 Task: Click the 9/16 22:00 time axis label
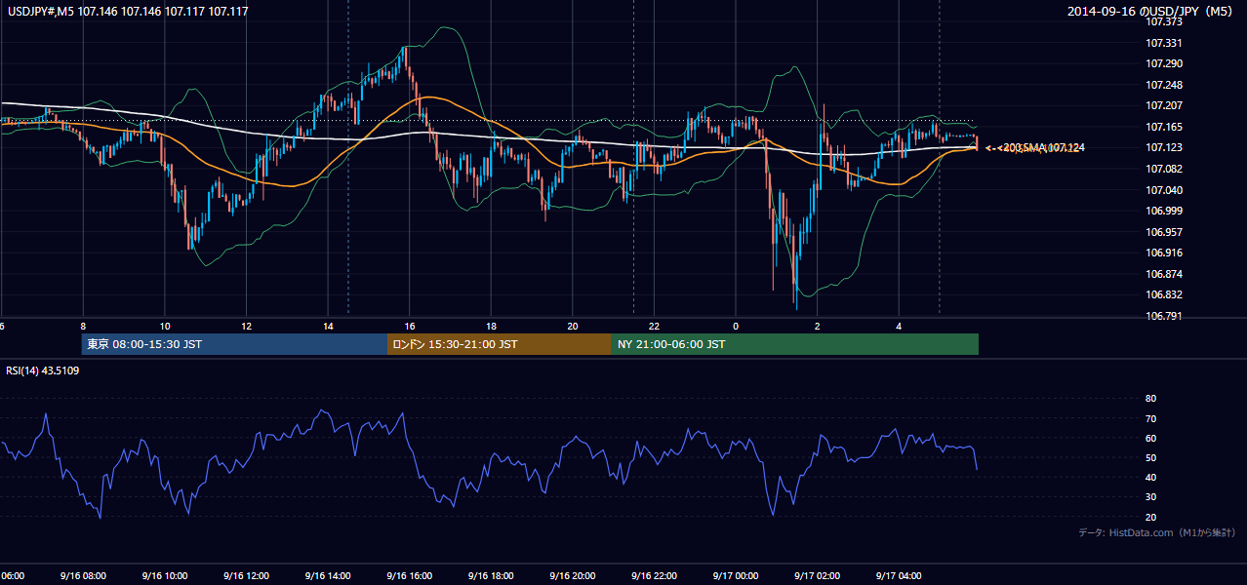pyautogui.click(x=654, y=576)
